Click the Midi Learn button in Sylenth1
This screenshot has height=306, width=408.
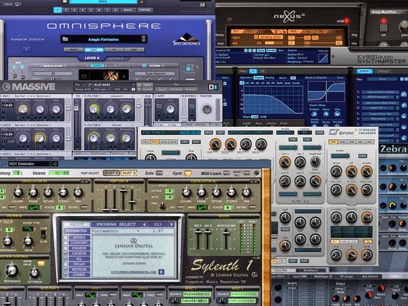(227, 173)
